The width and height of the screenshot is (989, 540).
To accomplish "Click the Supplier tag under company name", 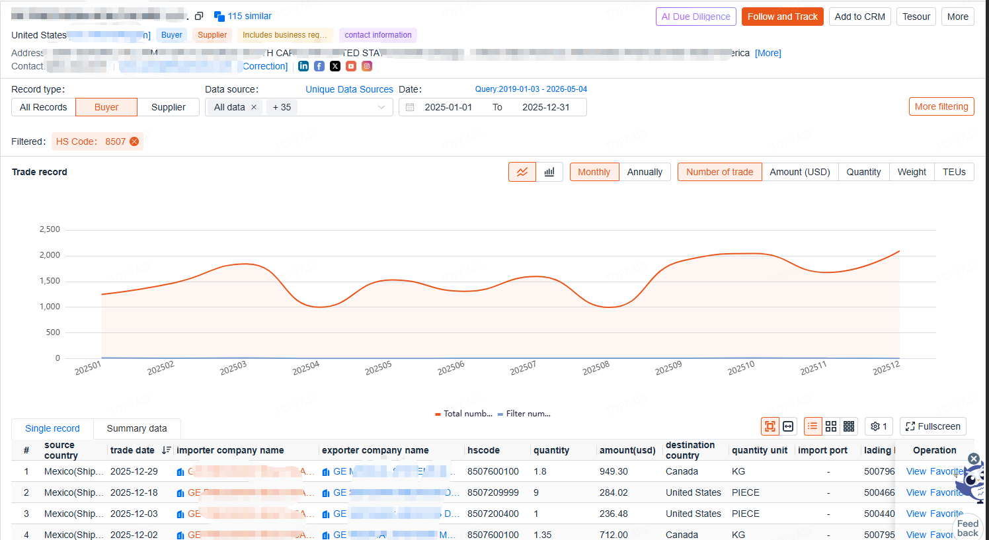I will [212, 35].
